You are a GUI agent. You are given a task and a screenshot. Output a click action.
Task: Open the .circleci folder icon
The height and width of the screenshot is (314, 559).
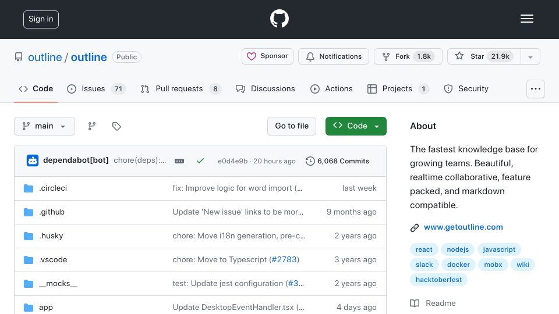click(29, 188)
